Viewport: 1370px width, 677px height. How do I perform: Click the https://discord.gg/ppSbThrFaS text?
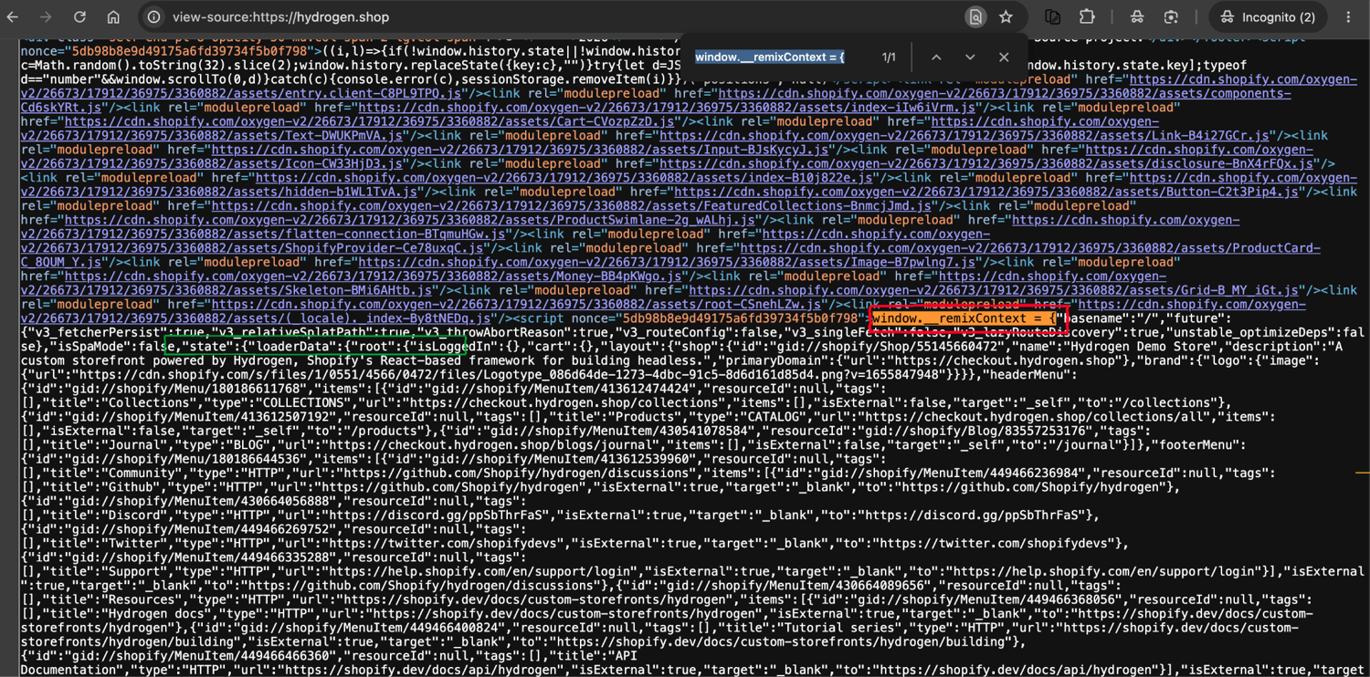pyautogui.click(x=446, y=516)
